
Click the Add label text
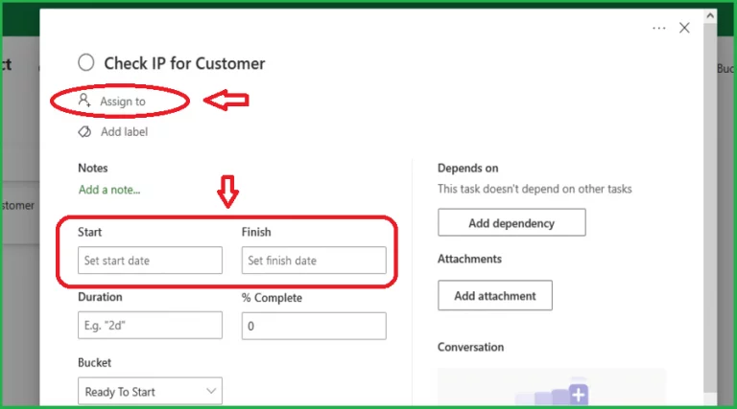pos(124,132)
